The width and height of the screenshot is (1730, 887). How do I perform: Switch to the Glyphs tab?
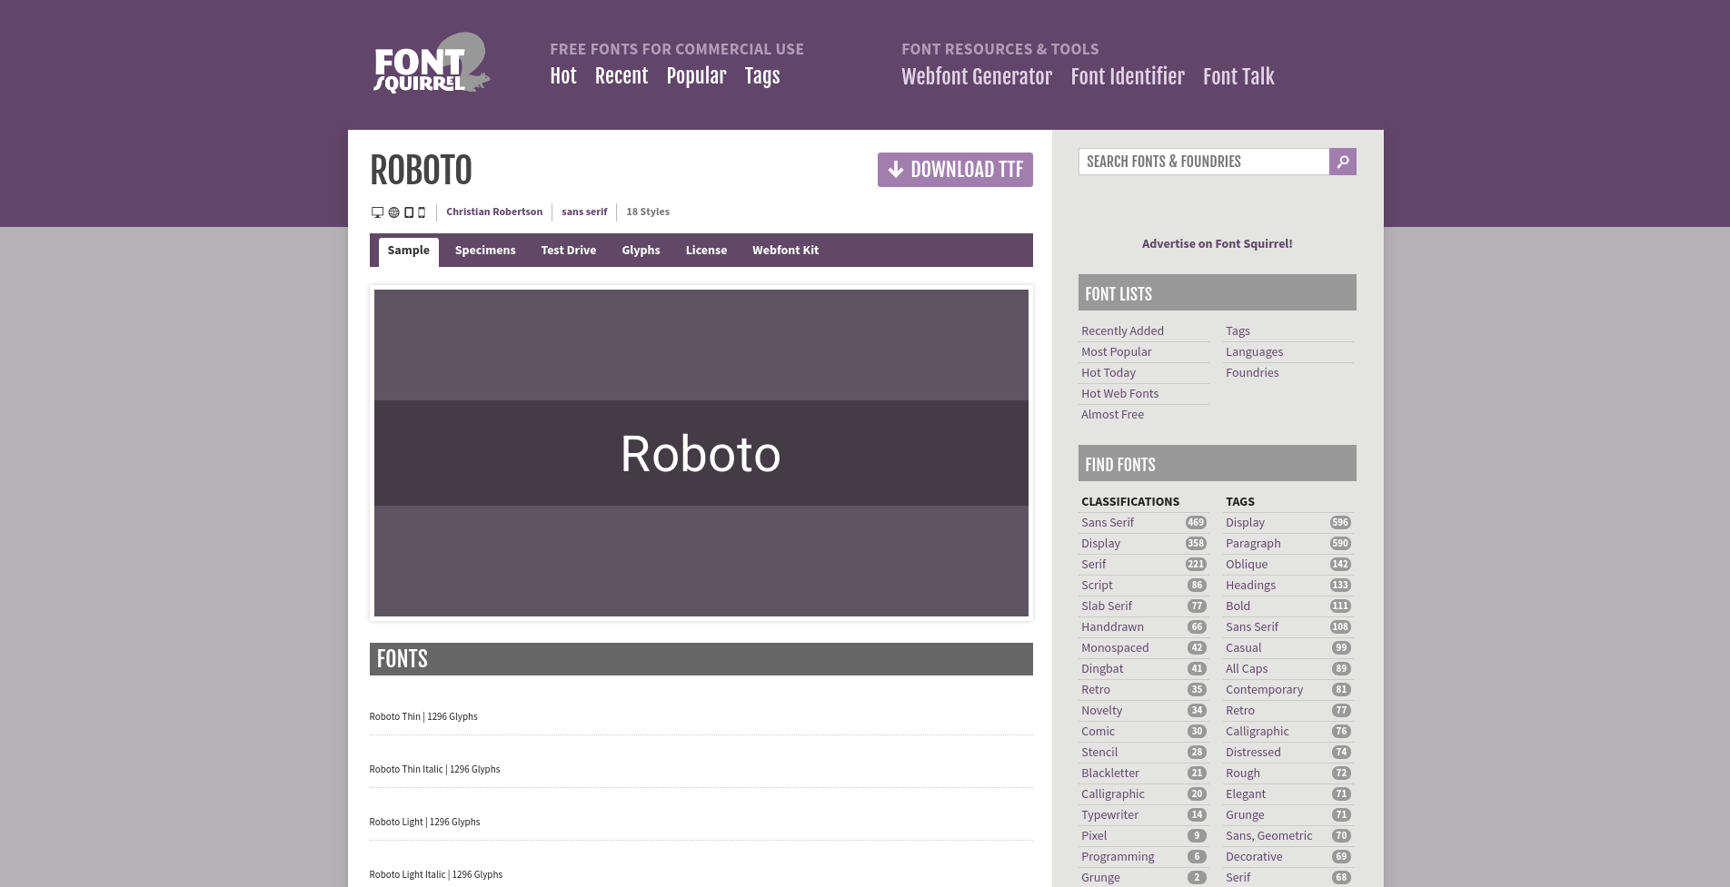(641, 251)
